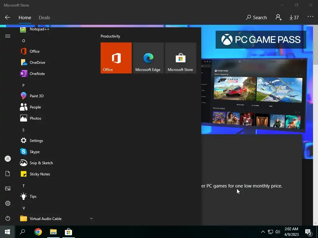Screen dimensions: 318x238
Task: Open the volume control in system tray
Action: click(x=278, y=232)
